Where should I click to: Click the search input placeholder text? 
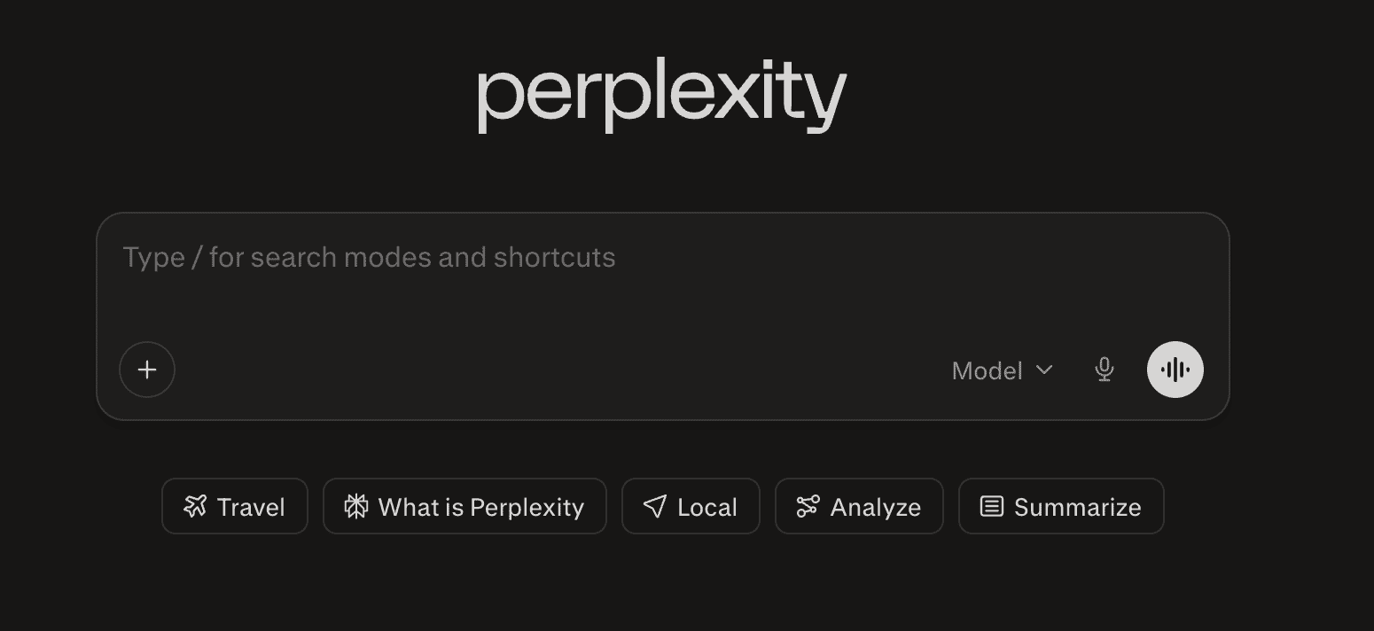pyautogui.click(x=369, y=257)
